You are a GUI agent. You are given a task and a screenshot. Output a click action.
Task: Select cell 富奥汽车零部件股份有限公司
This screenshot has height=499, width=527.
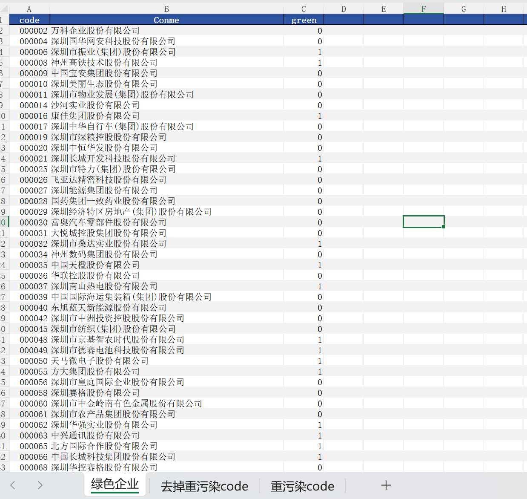coord(166,222)
